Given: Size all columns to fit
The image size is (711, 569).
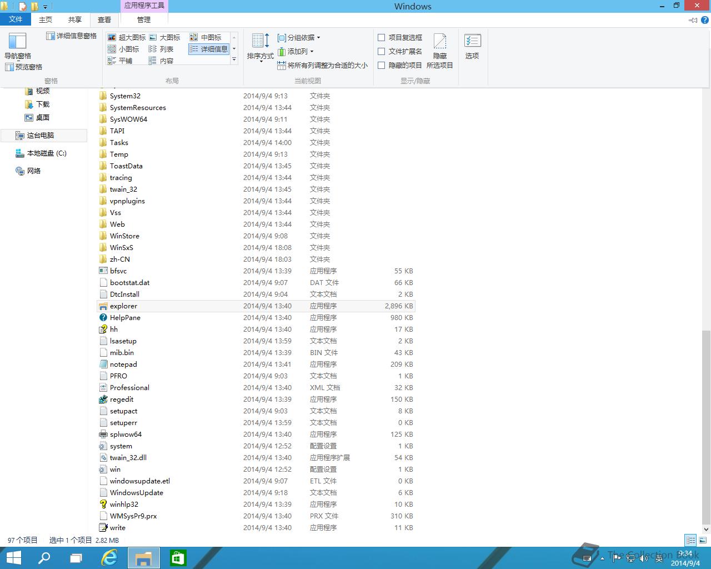Looking at the screenshot, I should pos(322,65).
